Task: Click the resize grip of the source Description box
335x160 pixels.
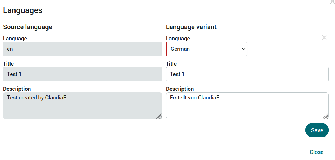Action: [x=159, y=116]
